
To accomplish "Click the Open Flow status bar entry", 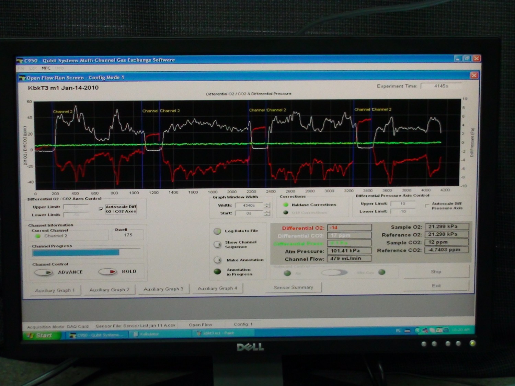I will click(201, 325).
